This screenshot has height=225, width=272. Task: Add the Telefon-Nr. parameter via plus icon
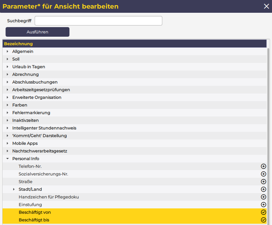263,166
